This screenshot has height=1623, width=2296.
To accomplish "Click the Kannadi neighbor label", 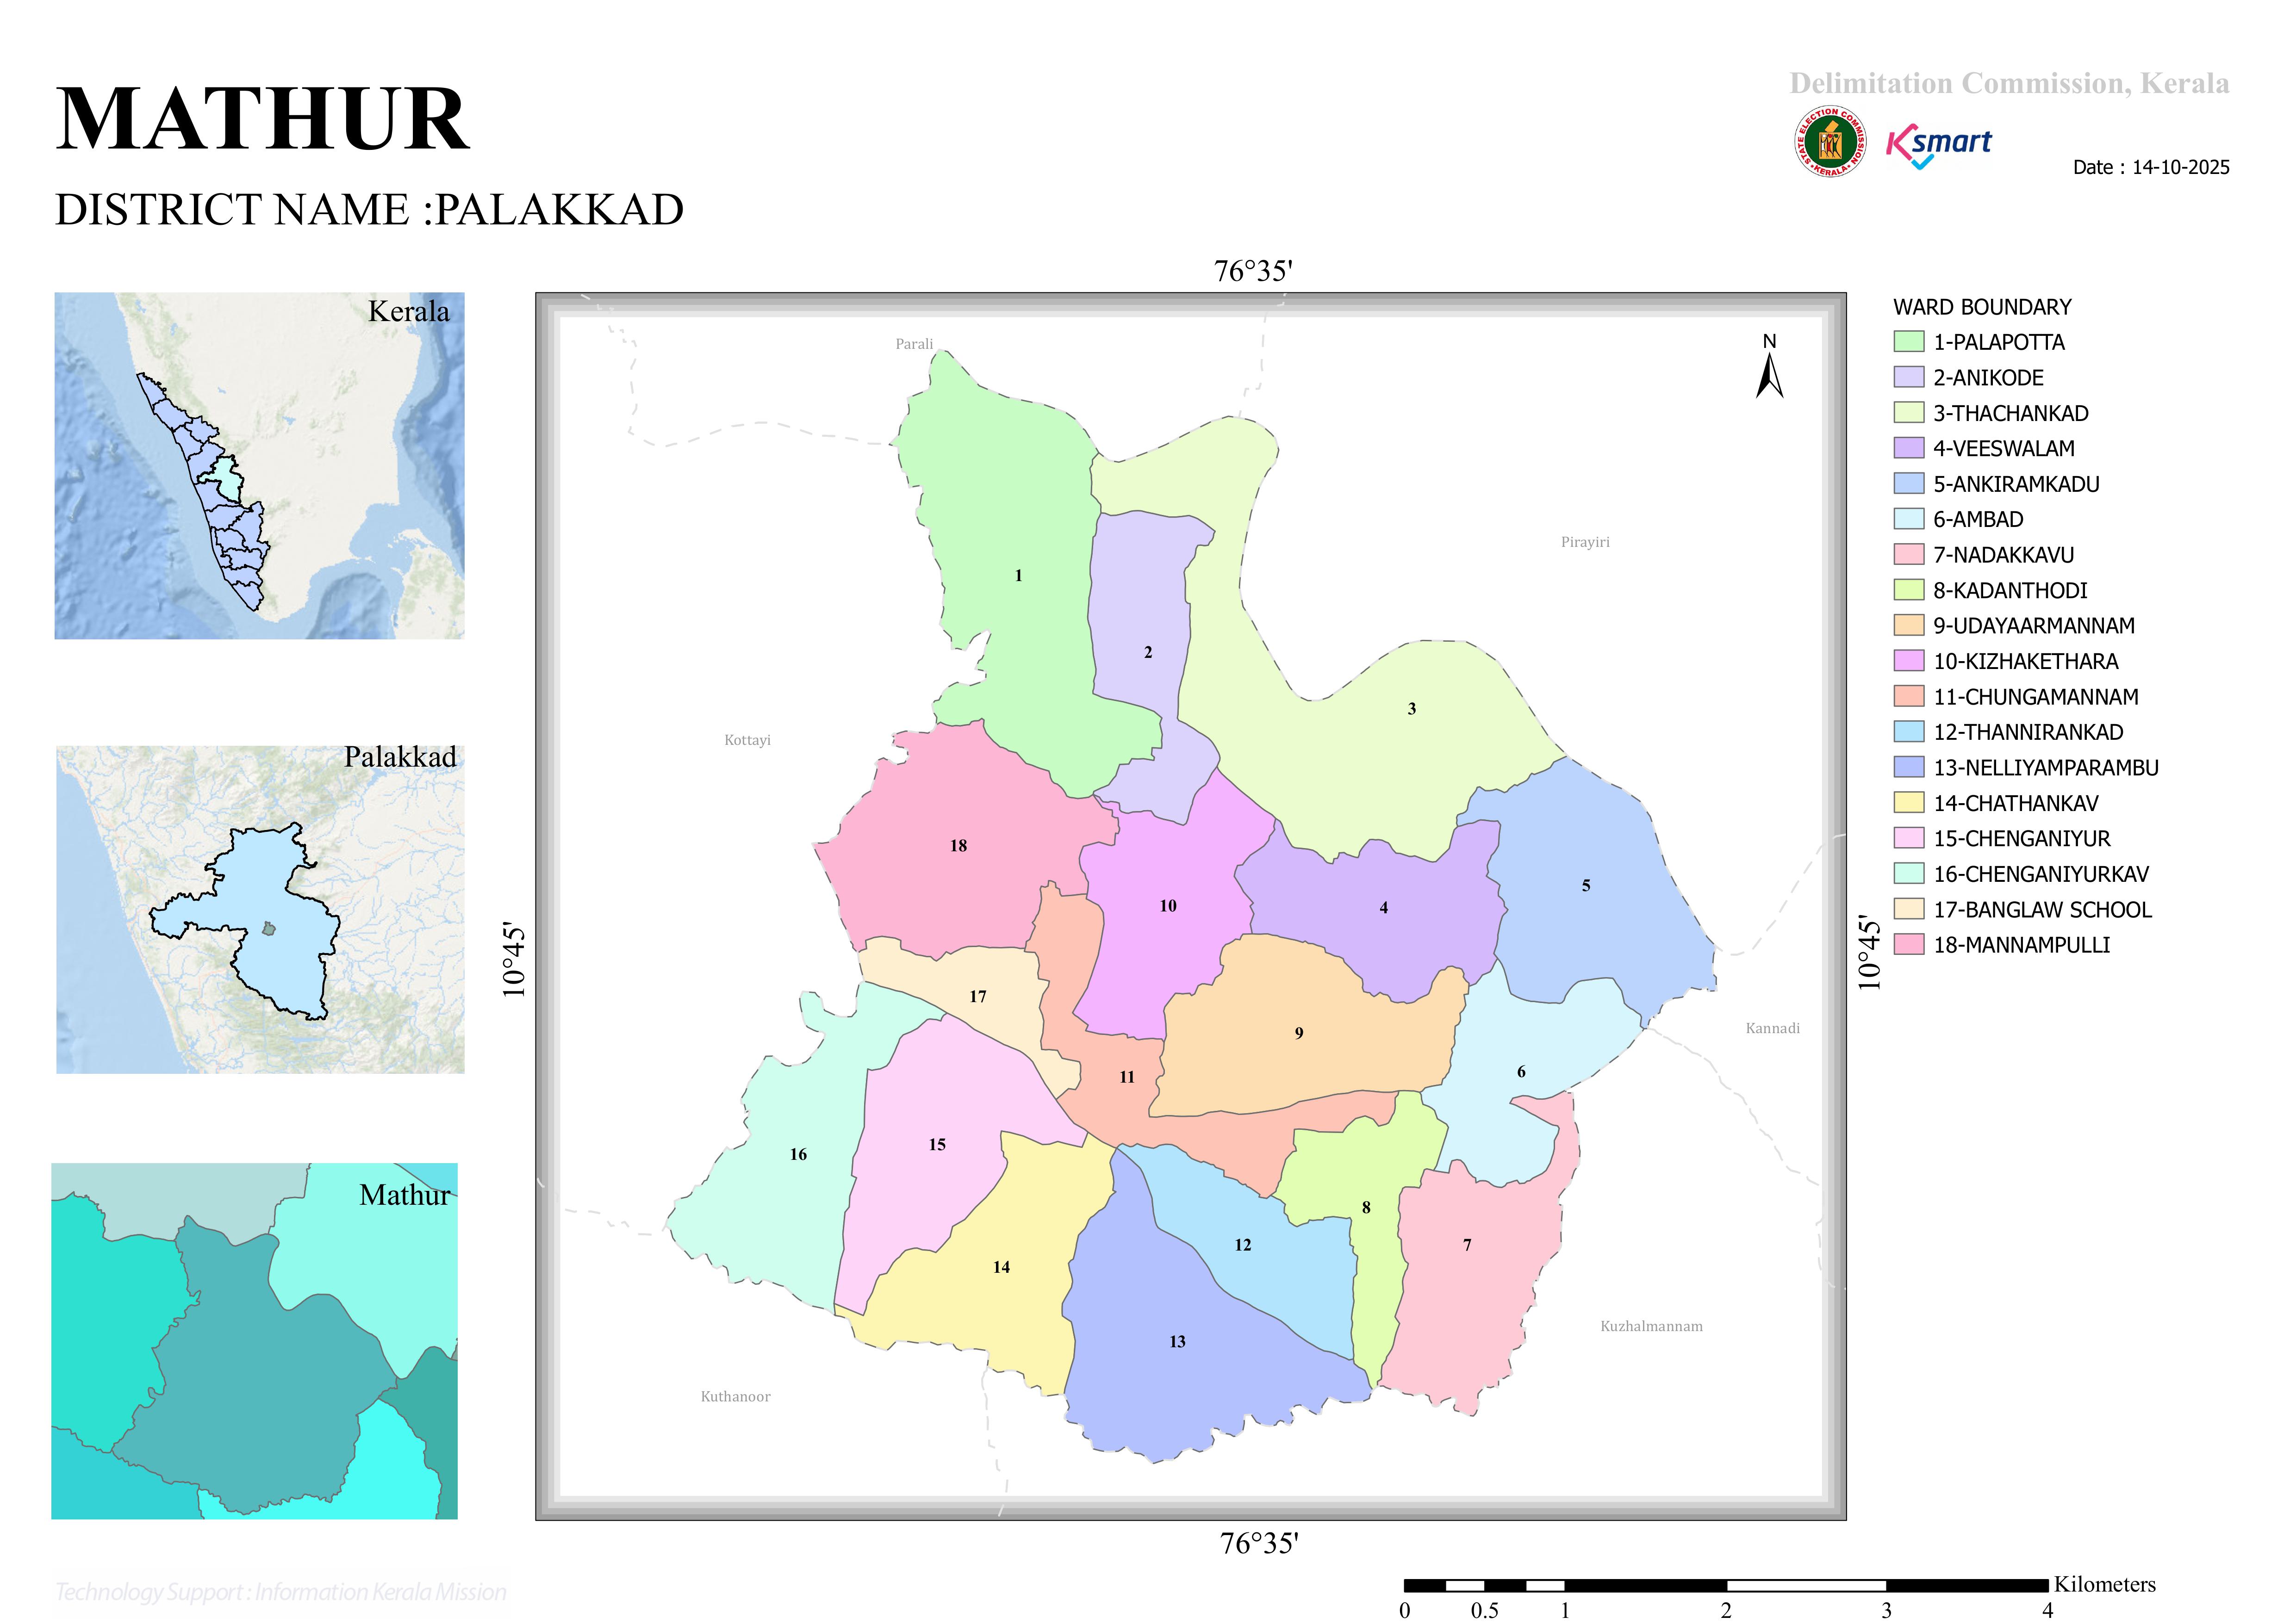I will pyautogui.click(x=1772, y=1028).
